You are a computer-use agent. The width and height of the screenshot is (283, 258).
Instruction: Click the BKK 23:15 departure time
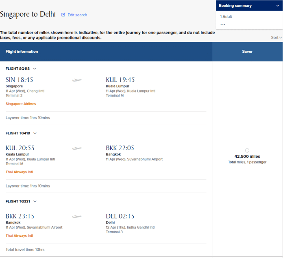point(20,216)
